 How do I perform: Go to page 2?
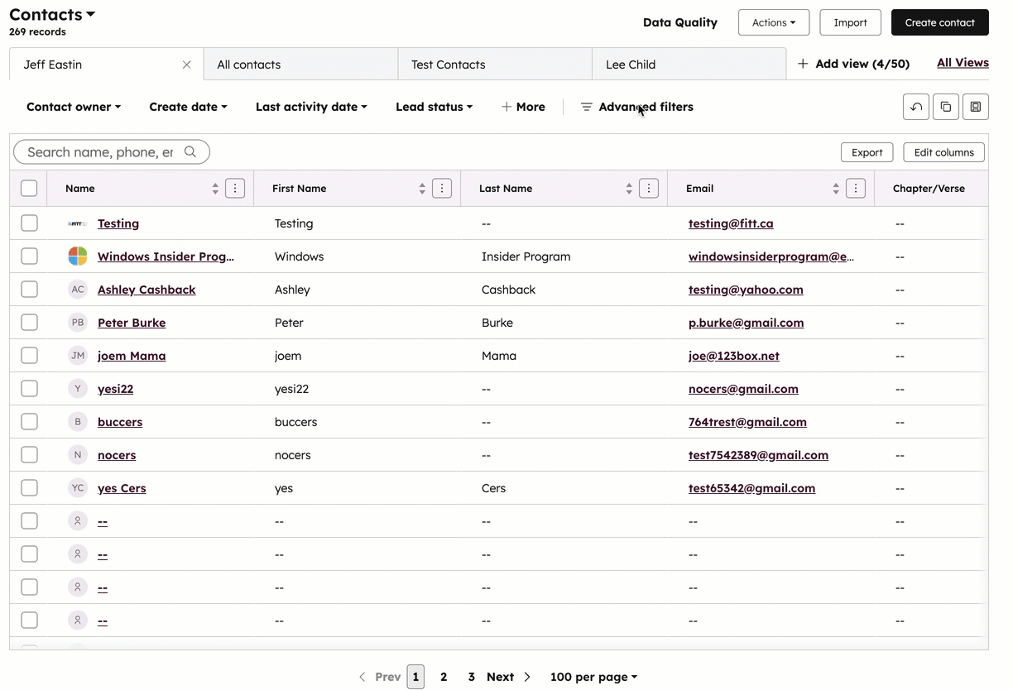[x=444, y=677]
